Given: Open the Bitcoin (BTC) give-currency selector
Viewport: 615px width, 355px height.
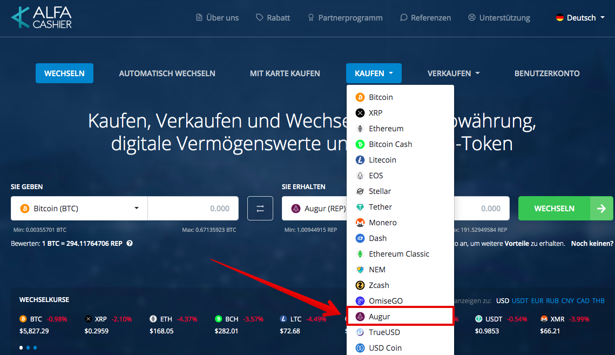Looking at the screenshot, I should pos(79,209).
